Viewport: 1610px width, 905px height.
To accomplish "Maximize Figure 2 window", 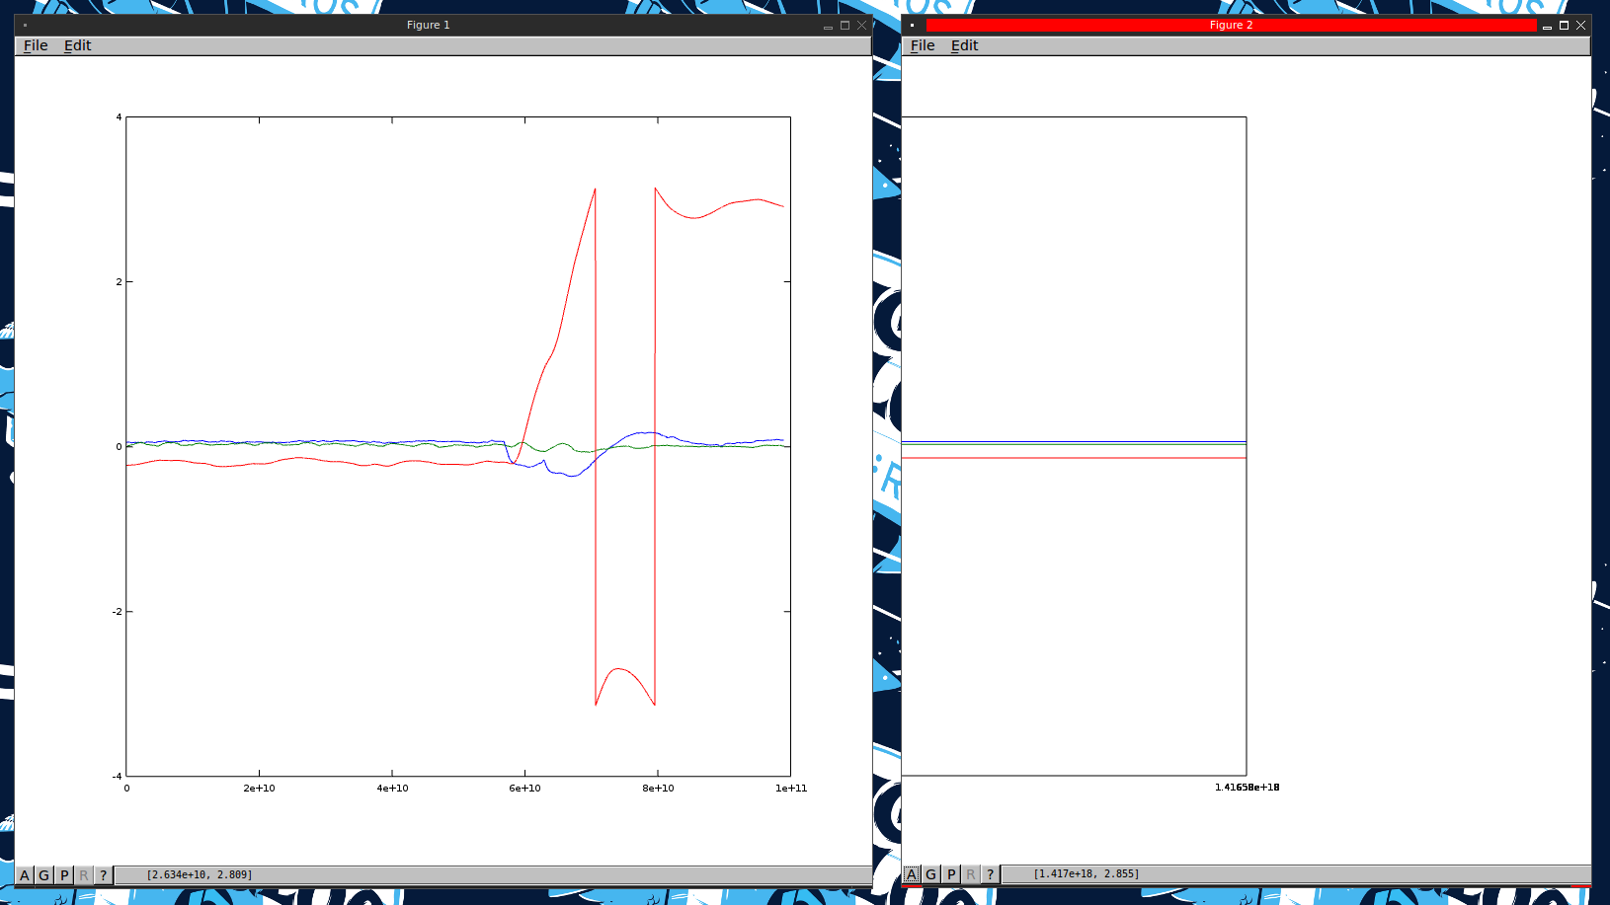I will pyautogui.click(x=1564, y=26).
